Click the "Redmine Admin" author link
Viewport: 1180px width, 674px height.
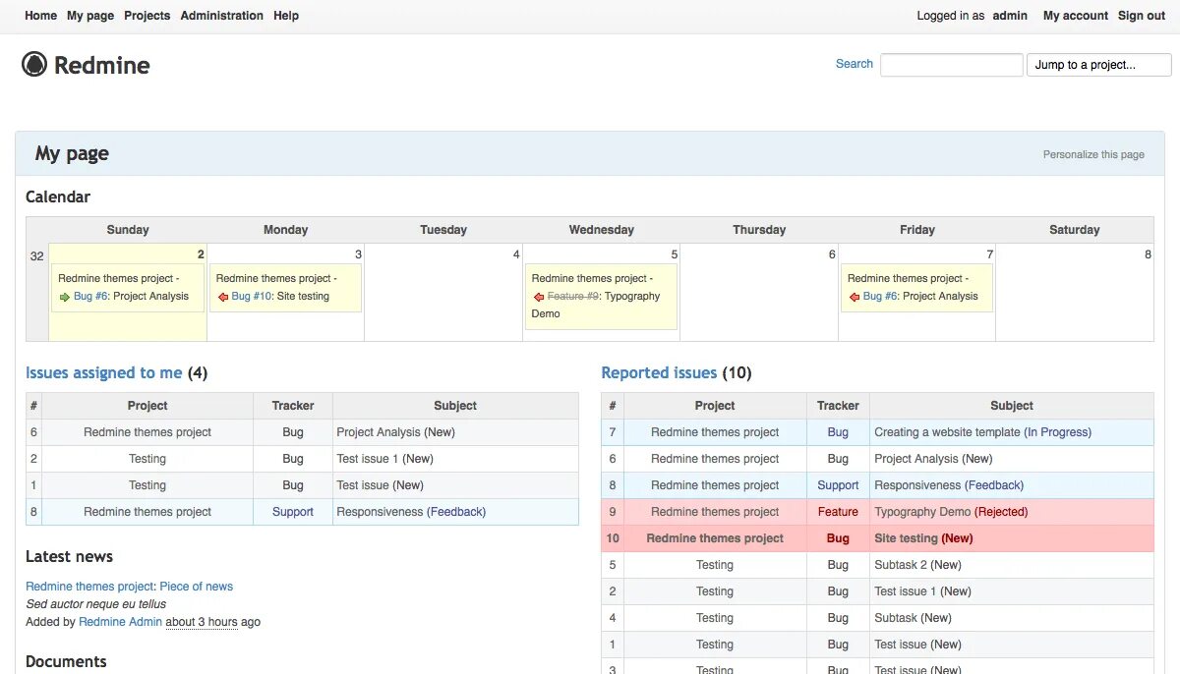point(120,621)
